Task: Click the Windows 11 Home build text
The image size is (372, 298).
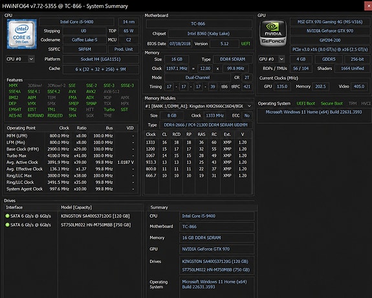Action: (314, 112)
